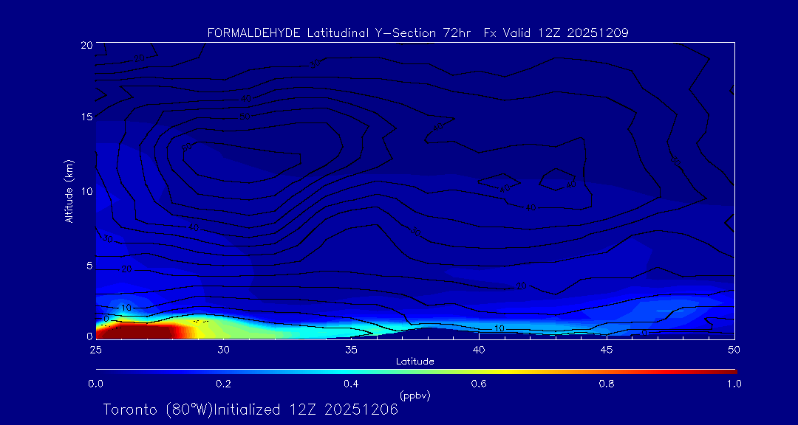The image size is (798, 425).
Task: Click colorbar tick label 0.6
Action: coord(479,384)
